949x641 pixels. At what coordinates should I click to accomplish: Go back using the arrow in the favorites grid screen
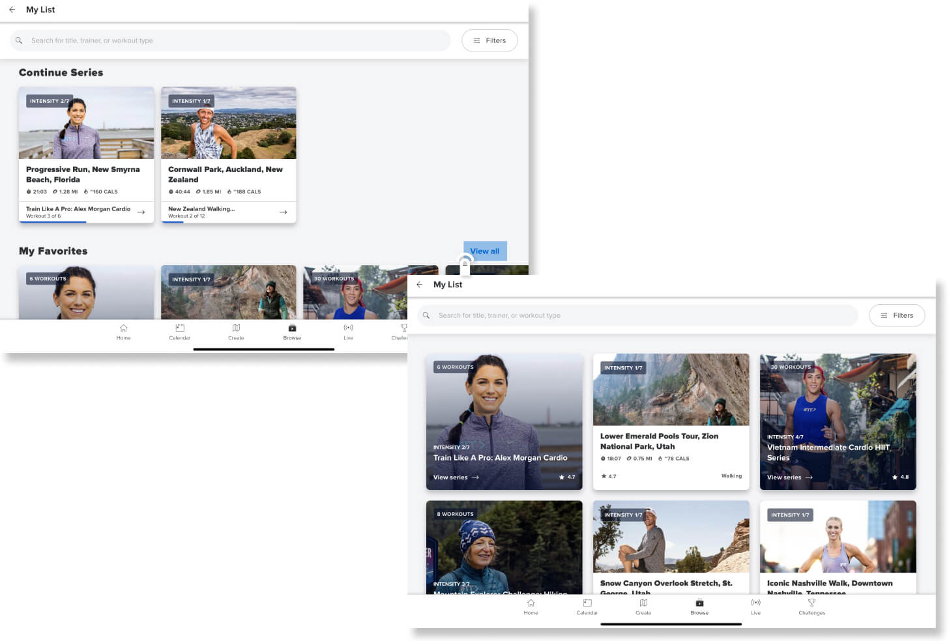(x=420, y=285)
